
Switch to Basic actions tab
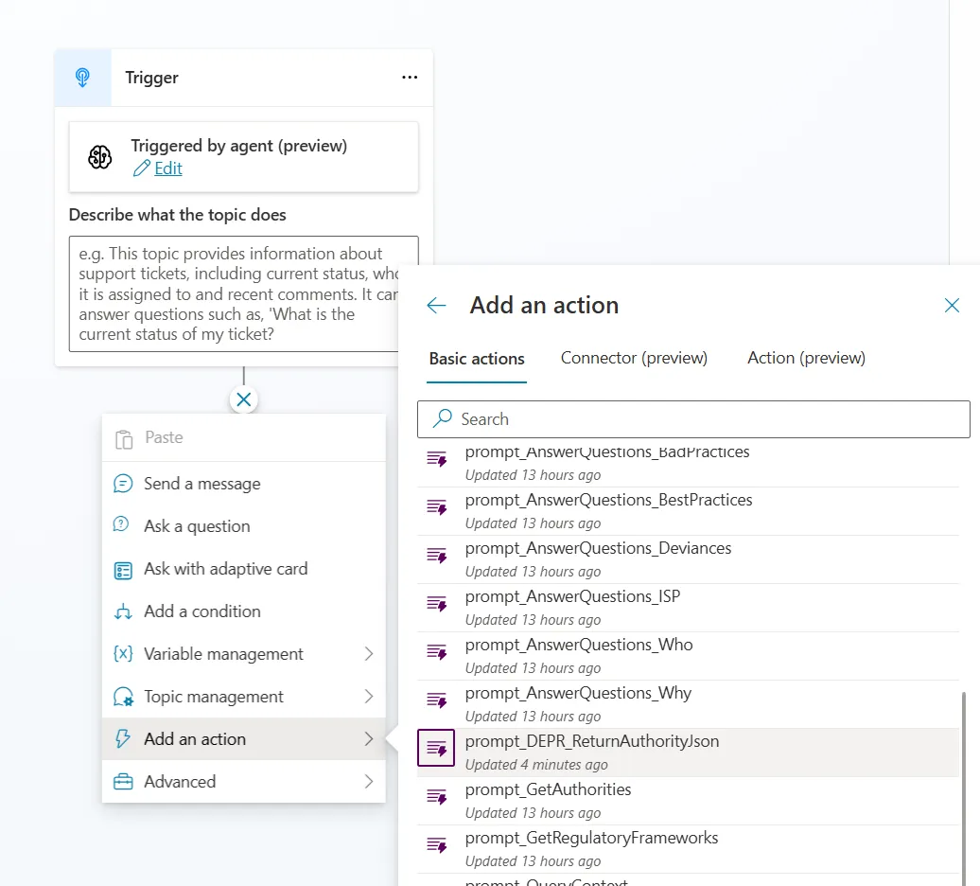click(x=477, y=359)
